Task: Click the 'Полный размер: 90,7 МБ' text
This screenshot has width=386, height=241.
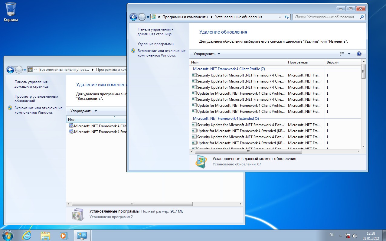Action: [x=162, y=211]
